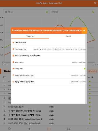Open search with the magnifier icon
Screen dimensions: 98x131
95,3
